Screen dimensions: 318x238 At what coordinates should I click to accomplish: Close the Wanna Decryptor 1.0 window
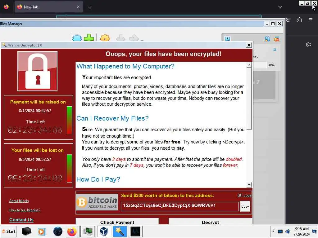(249, 45)
